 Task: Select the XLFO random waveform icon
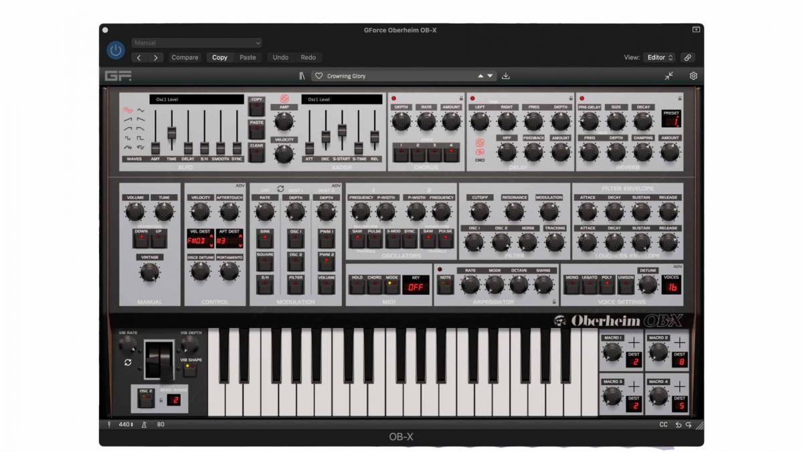click(128, 147)
